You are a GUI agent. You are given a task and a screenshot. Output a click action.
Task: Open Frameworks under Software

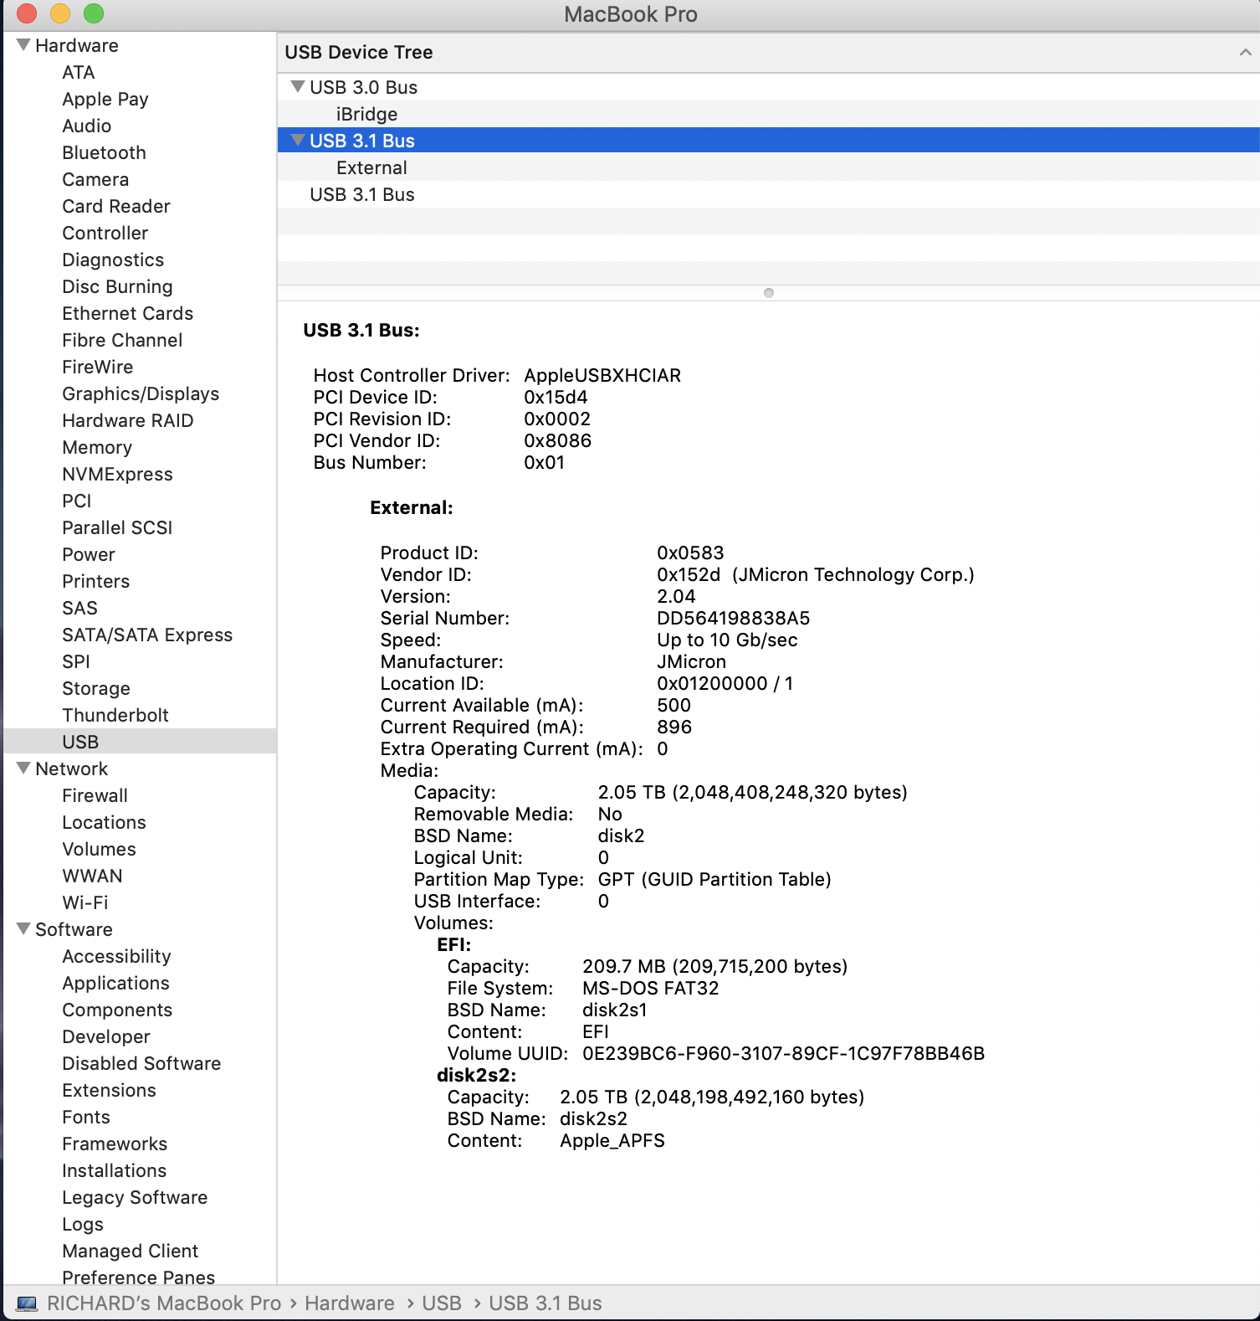click(115, 1144)
